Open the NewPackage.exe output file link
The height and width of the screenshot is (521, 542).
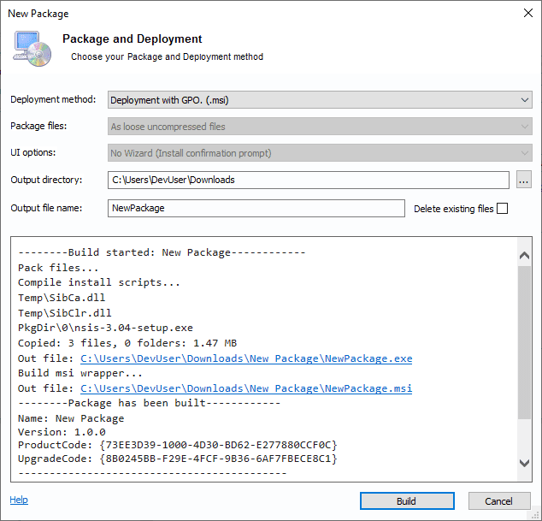click(246, 359)
